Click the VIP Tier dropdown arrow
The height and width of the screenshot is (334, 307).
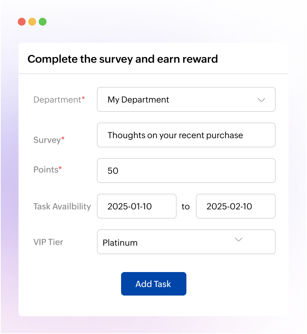(239, 240)
